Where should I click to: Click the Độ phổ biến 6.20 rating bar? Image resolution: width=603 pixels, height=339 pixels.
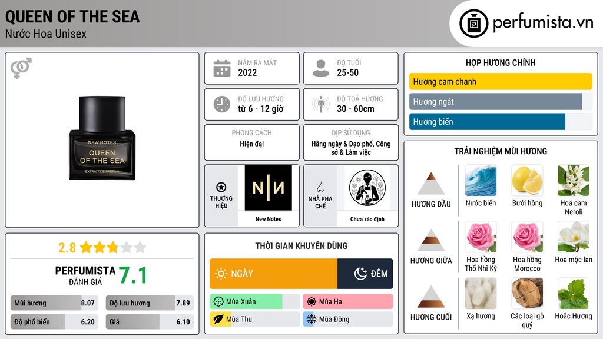pyautogui.click(x=54, y=322)
